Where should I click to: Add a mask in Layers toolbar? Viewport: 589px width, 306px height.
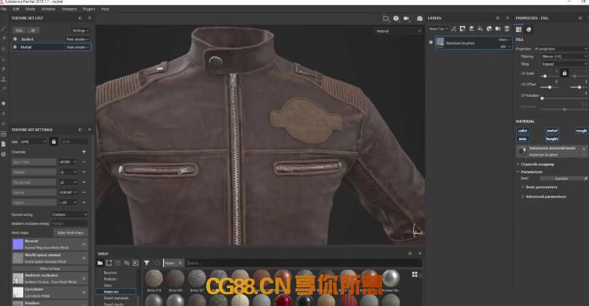coord(462,28)
